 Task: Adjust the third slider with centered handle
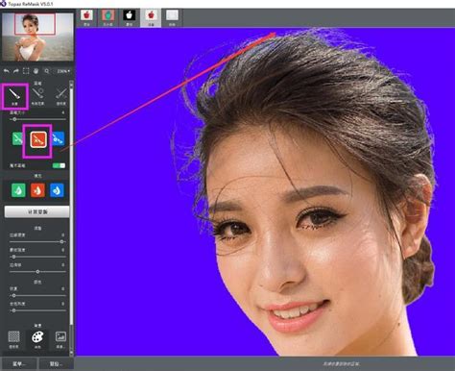(37, 271)
